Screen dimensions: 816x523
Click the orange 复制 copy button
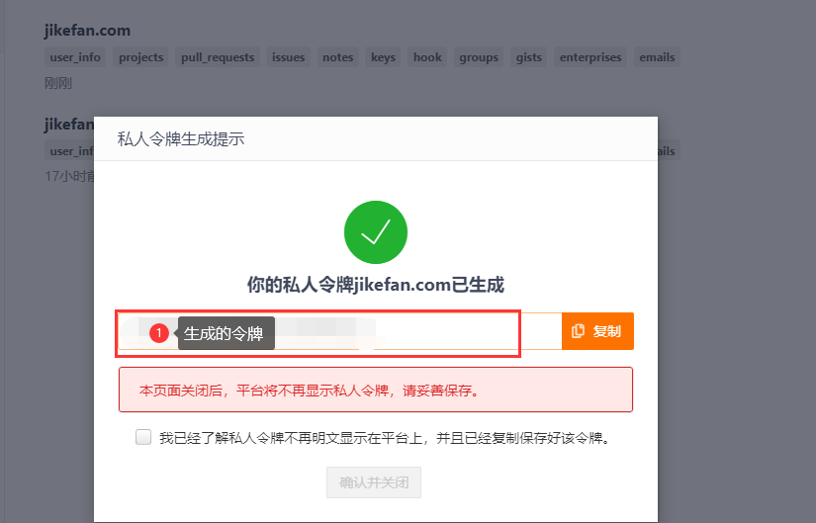tap(597, 331)
